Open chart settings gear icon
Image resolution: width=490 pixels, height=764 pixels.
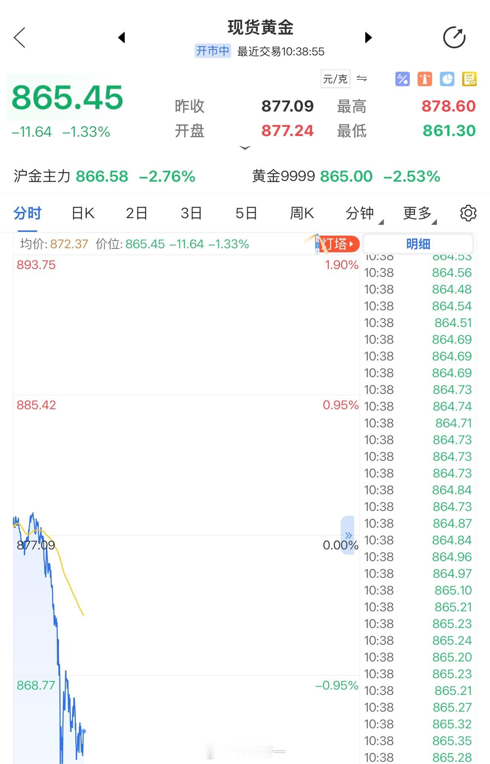[x=468, y=213]
